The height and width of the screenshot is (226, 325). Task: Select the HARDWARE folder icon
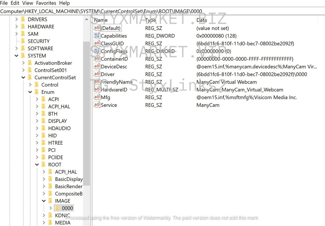point(23,27)
